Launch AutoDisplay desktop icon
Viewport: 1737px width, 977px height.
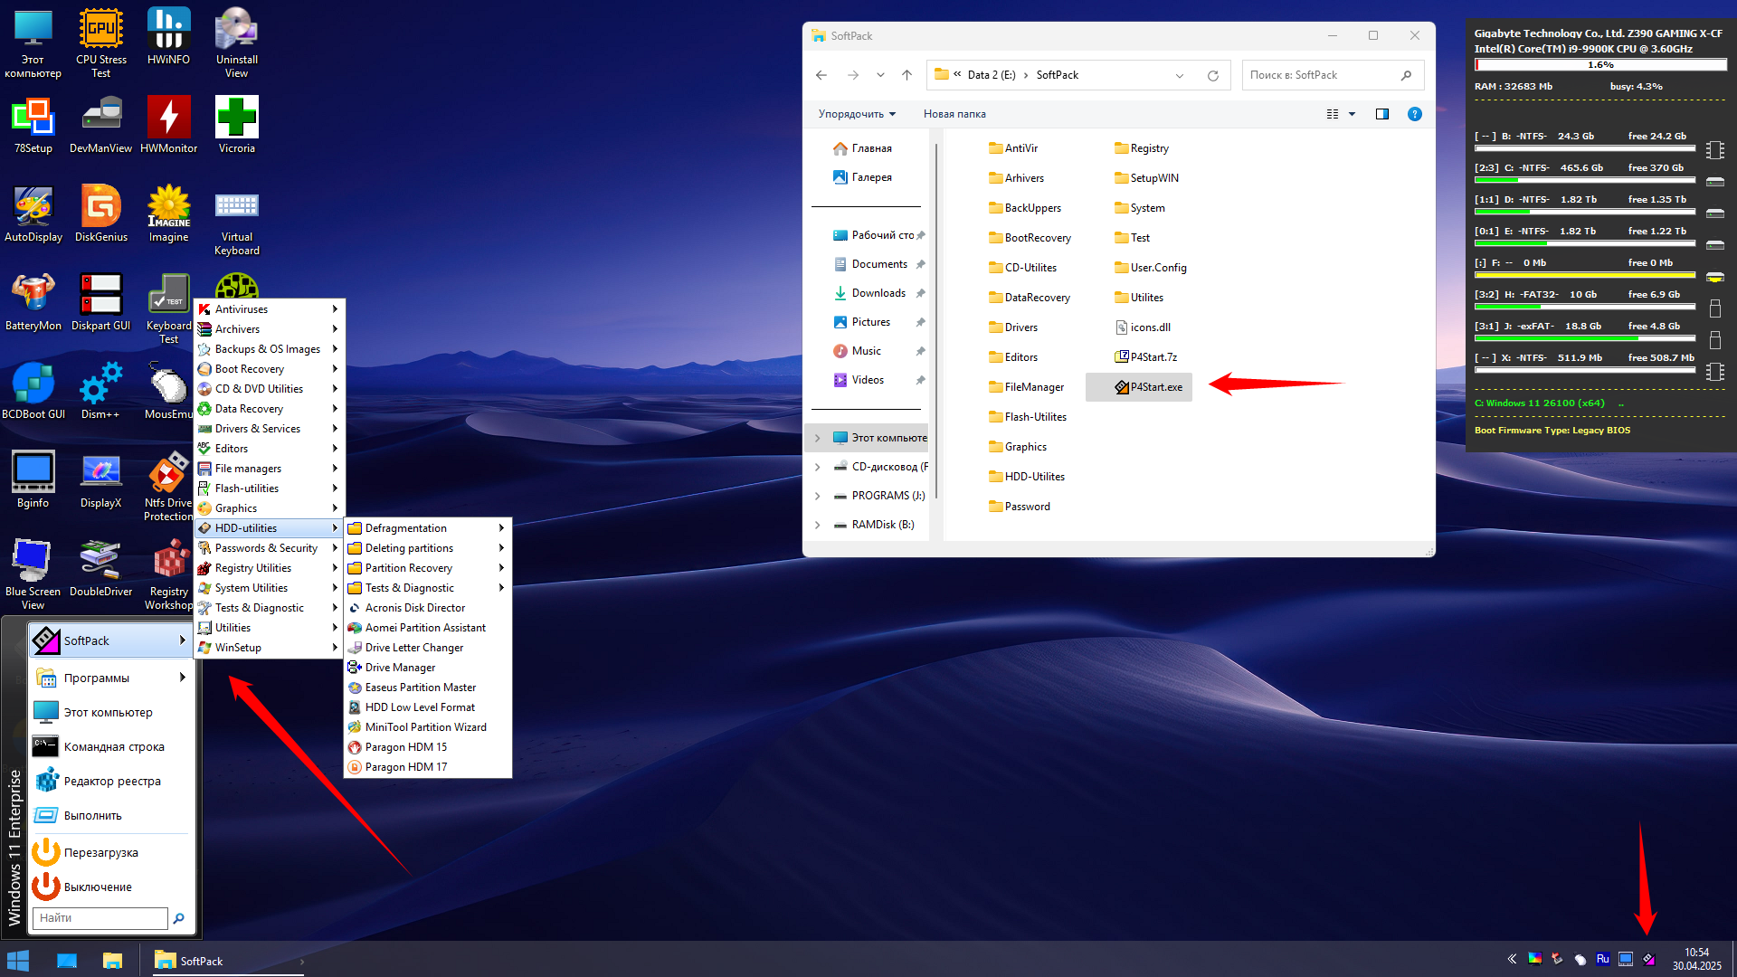point(33,213)
